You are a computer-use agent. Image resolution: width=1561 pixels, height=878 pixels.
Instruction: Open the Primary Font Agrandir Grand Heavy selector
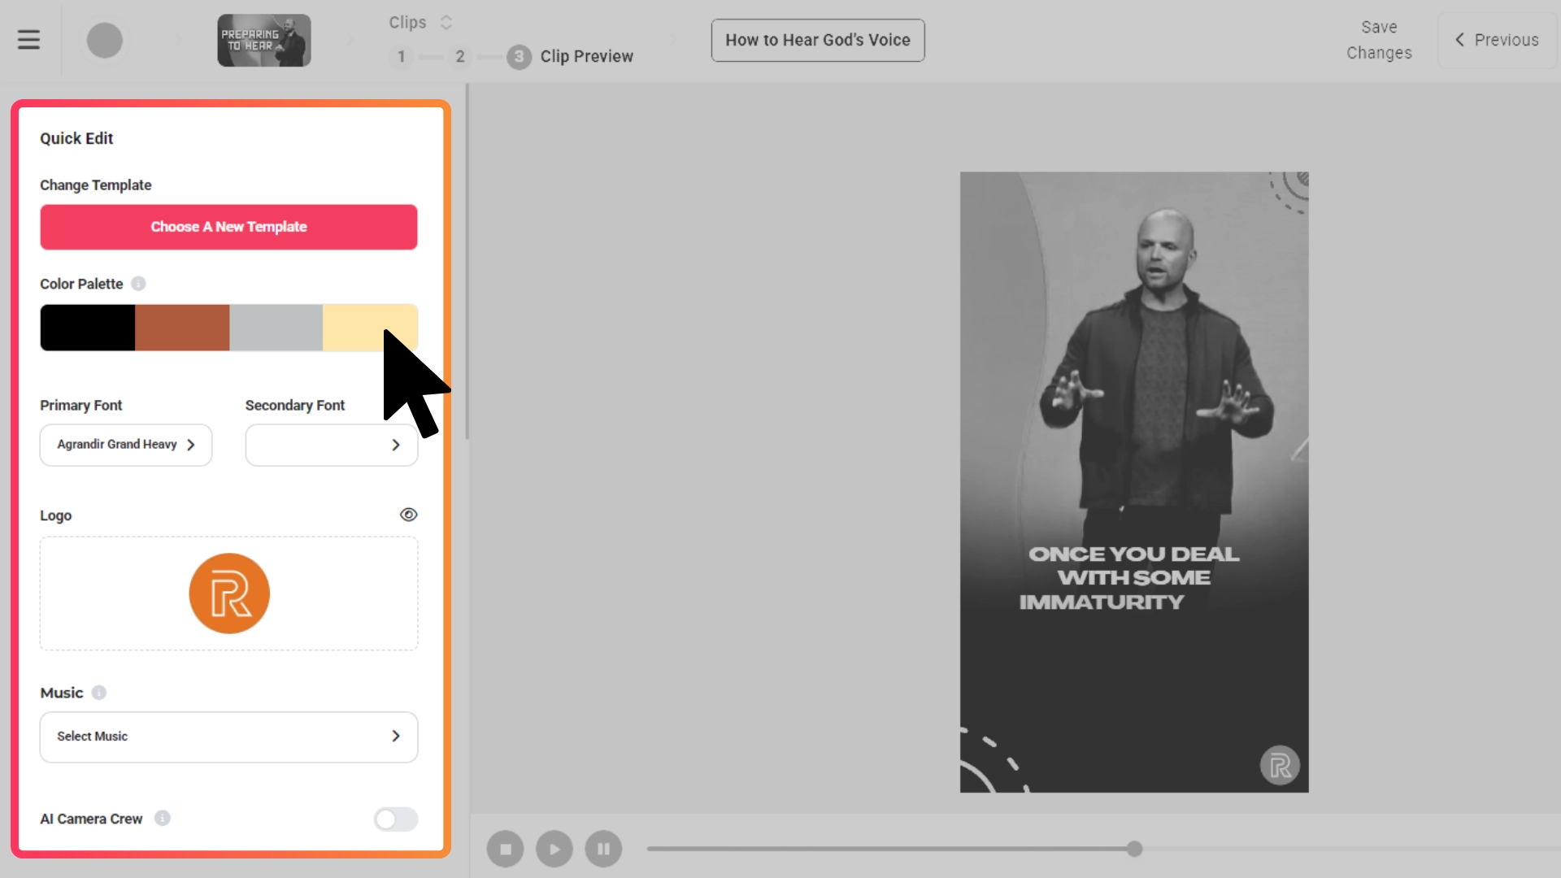(x=126, y=445)
